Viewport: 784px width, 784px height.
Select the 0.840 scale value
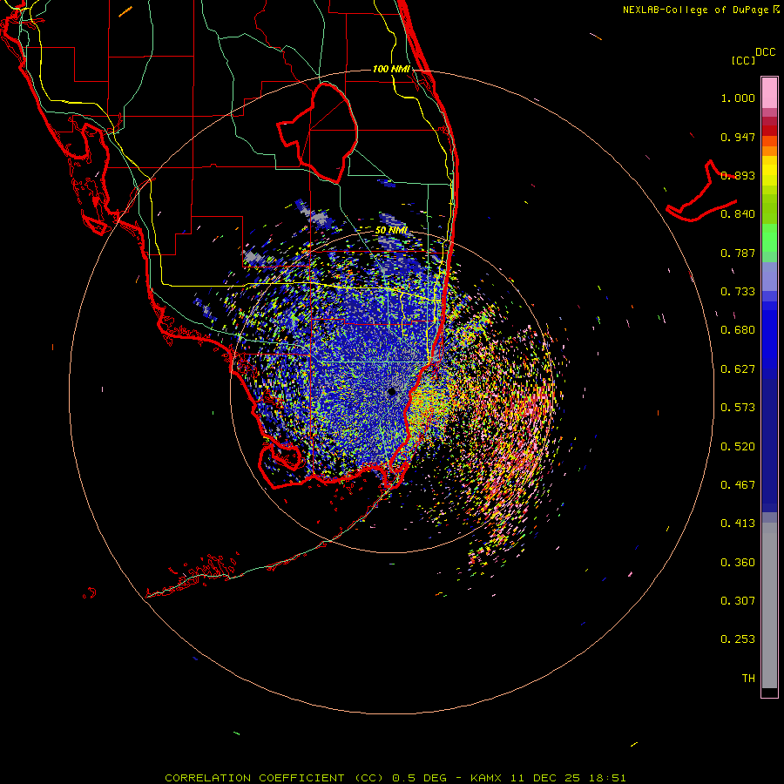click(738, 214)
